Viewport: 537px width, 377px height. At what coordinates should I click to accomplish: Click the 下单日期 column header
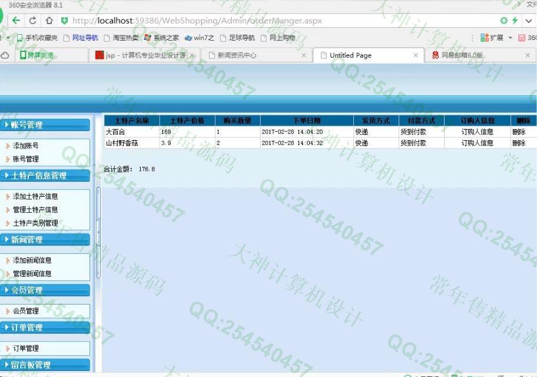[x=307, y=121]
